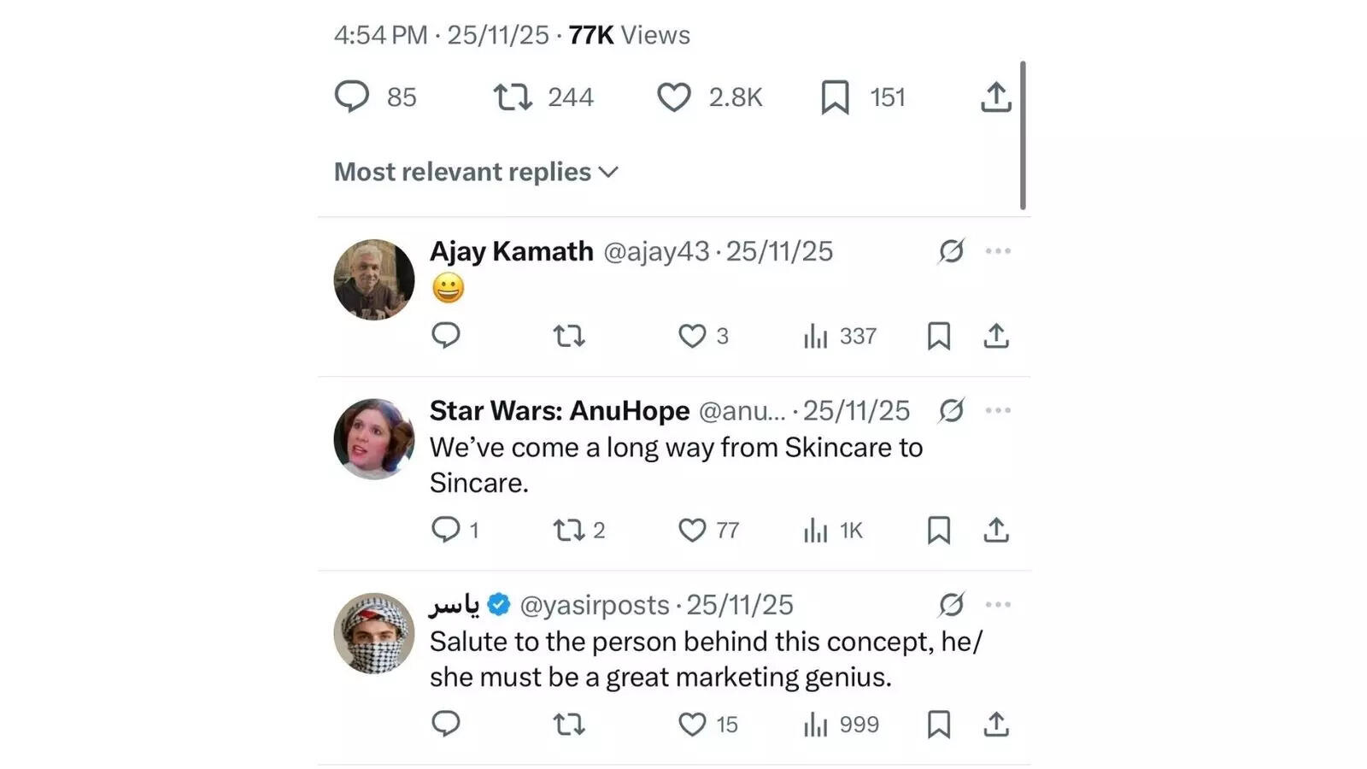The image size is (1367, 769).
Task: Open more options on Ajay Kamath's reply
Action: click(x=999, y=250)
